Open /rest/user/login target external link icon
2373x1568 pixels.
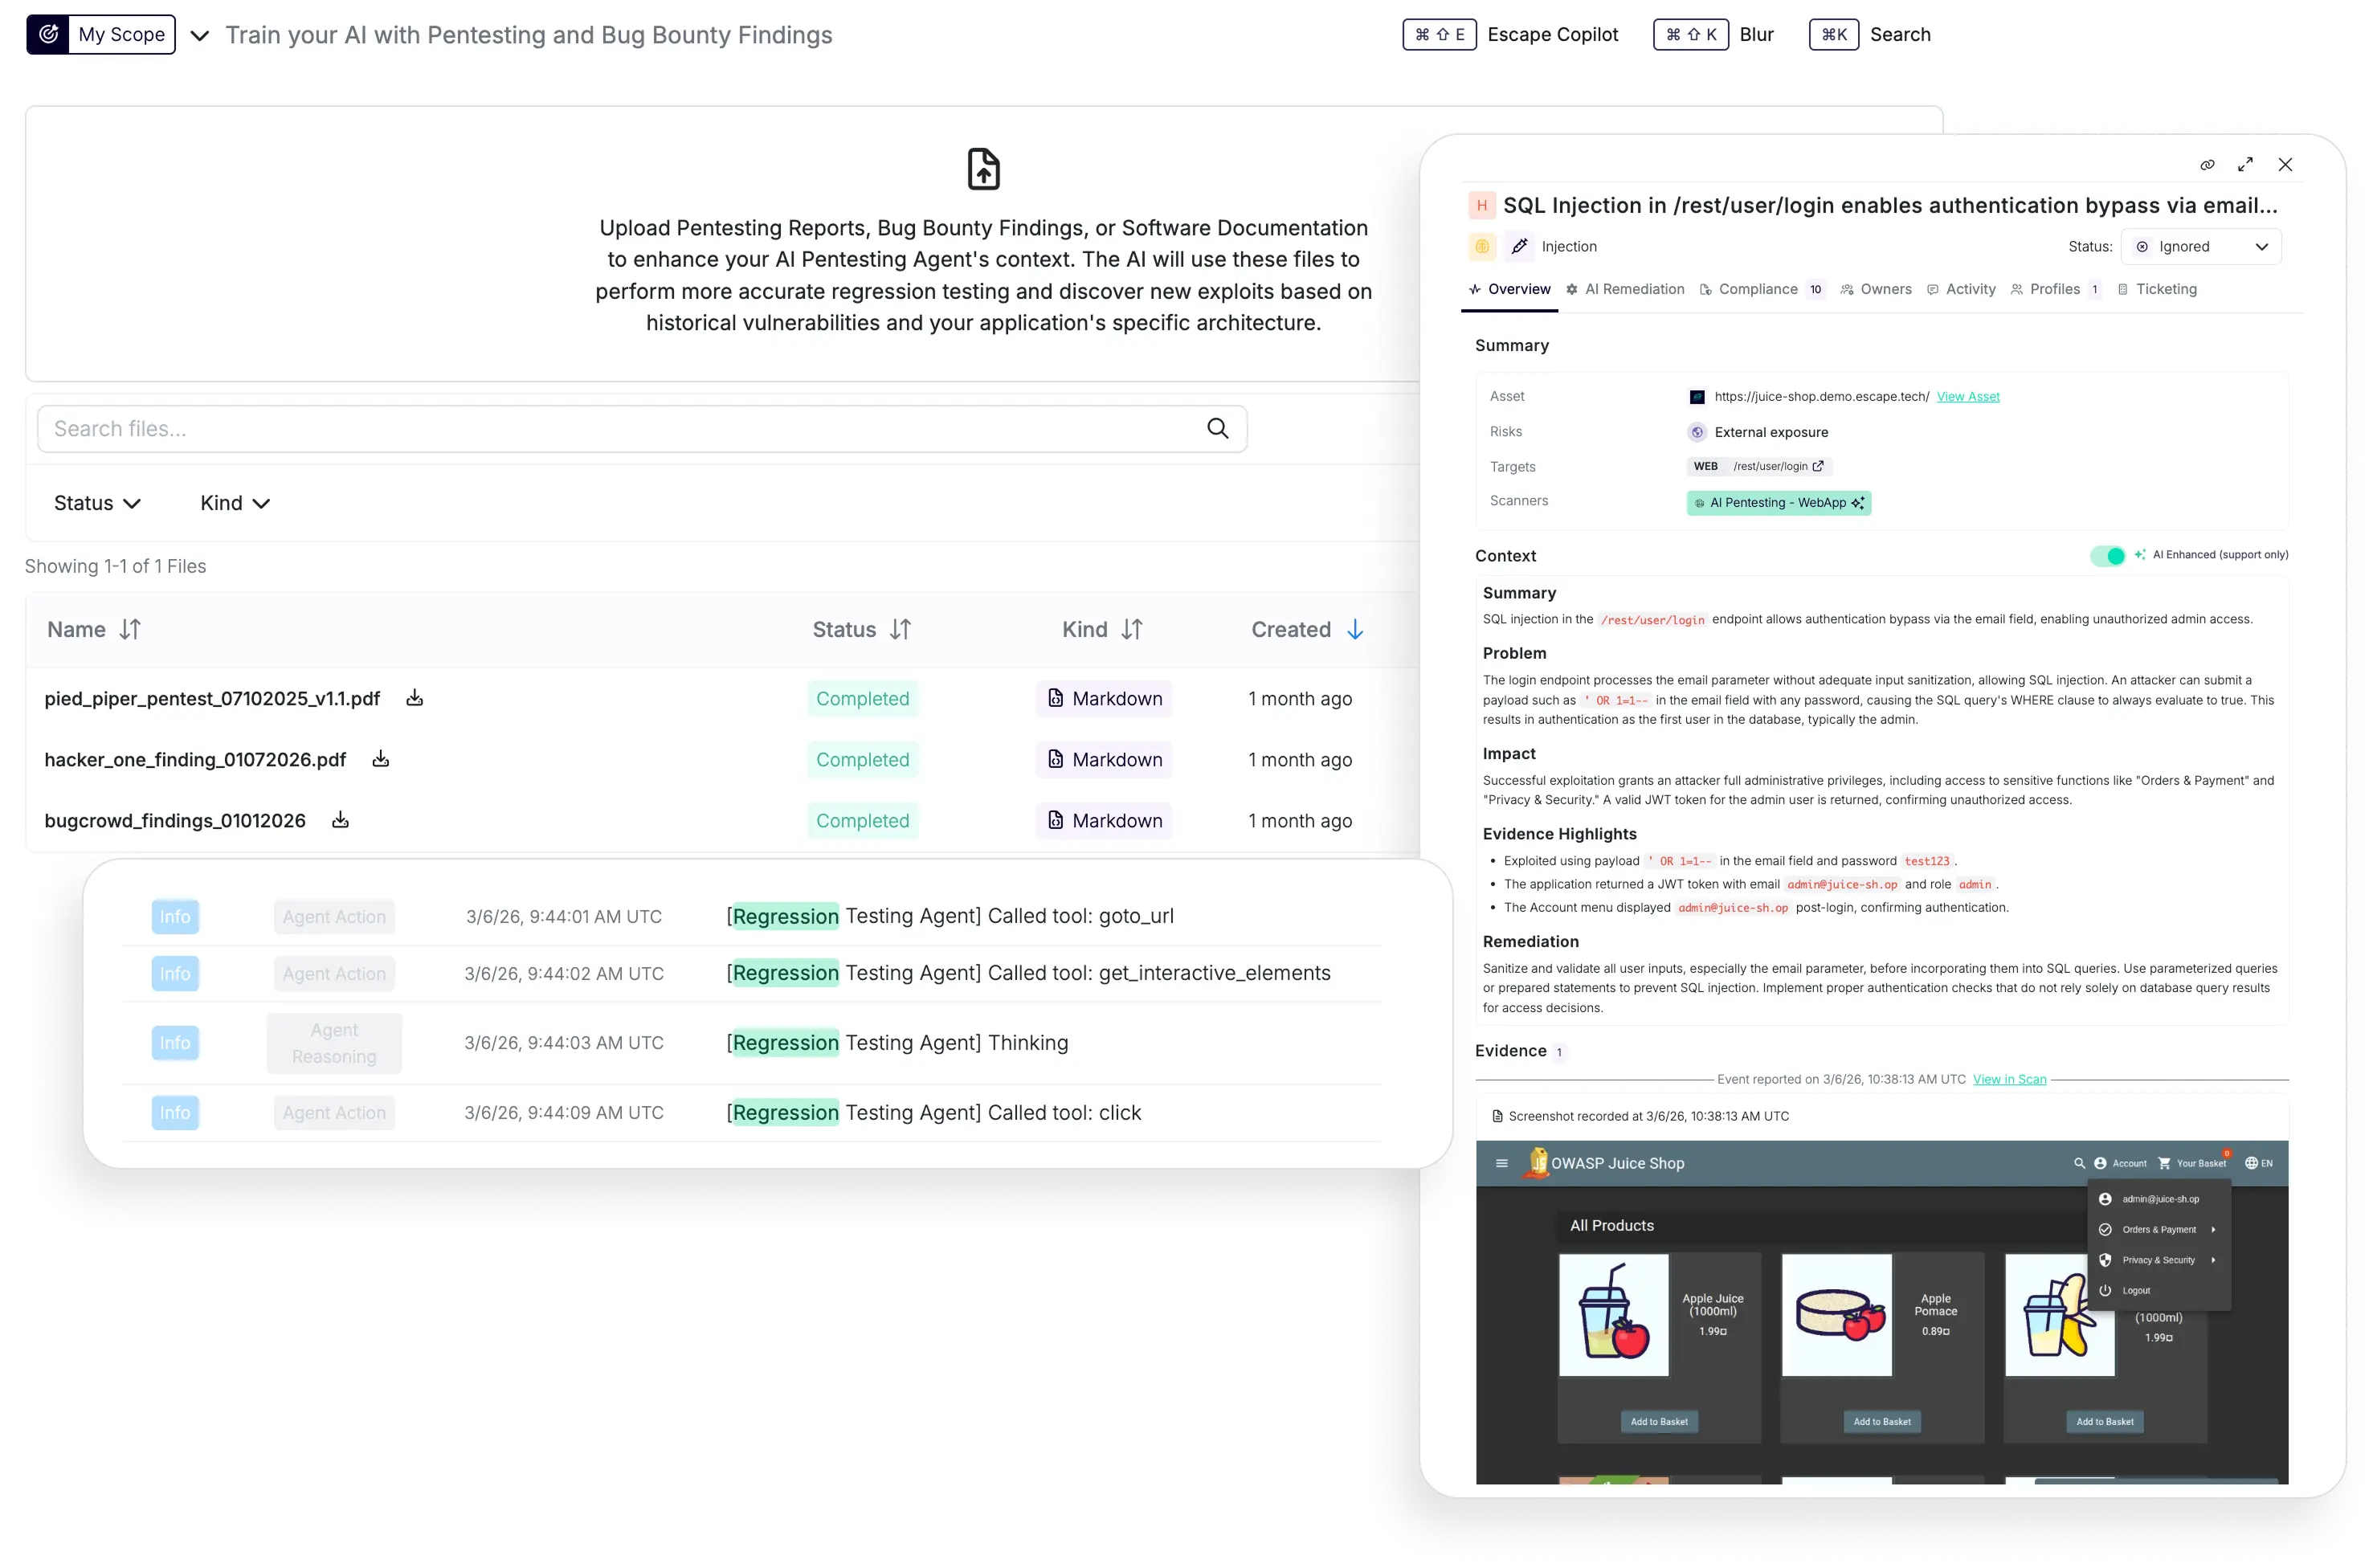coord(1818,466)
